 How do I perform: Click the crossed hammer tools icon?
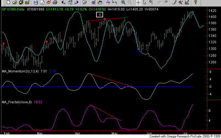click(x=180, y=2)
